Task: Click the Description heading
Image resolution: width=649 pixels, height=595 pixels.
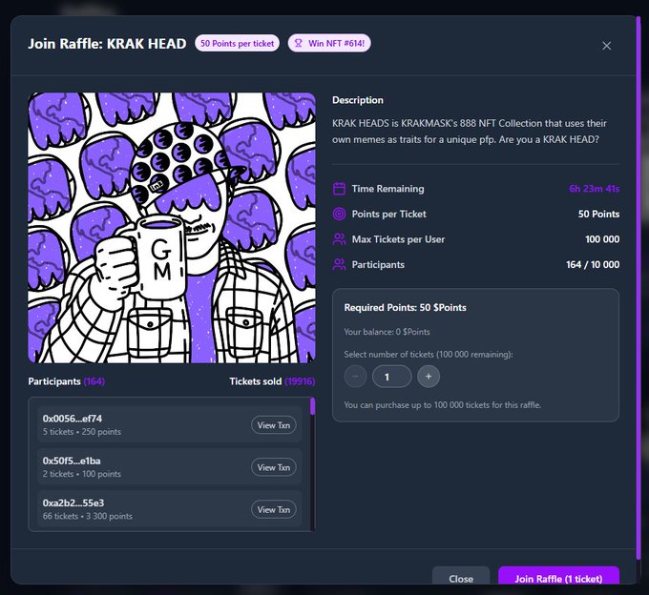Action: pyautogui.click(x=358, y=100)
